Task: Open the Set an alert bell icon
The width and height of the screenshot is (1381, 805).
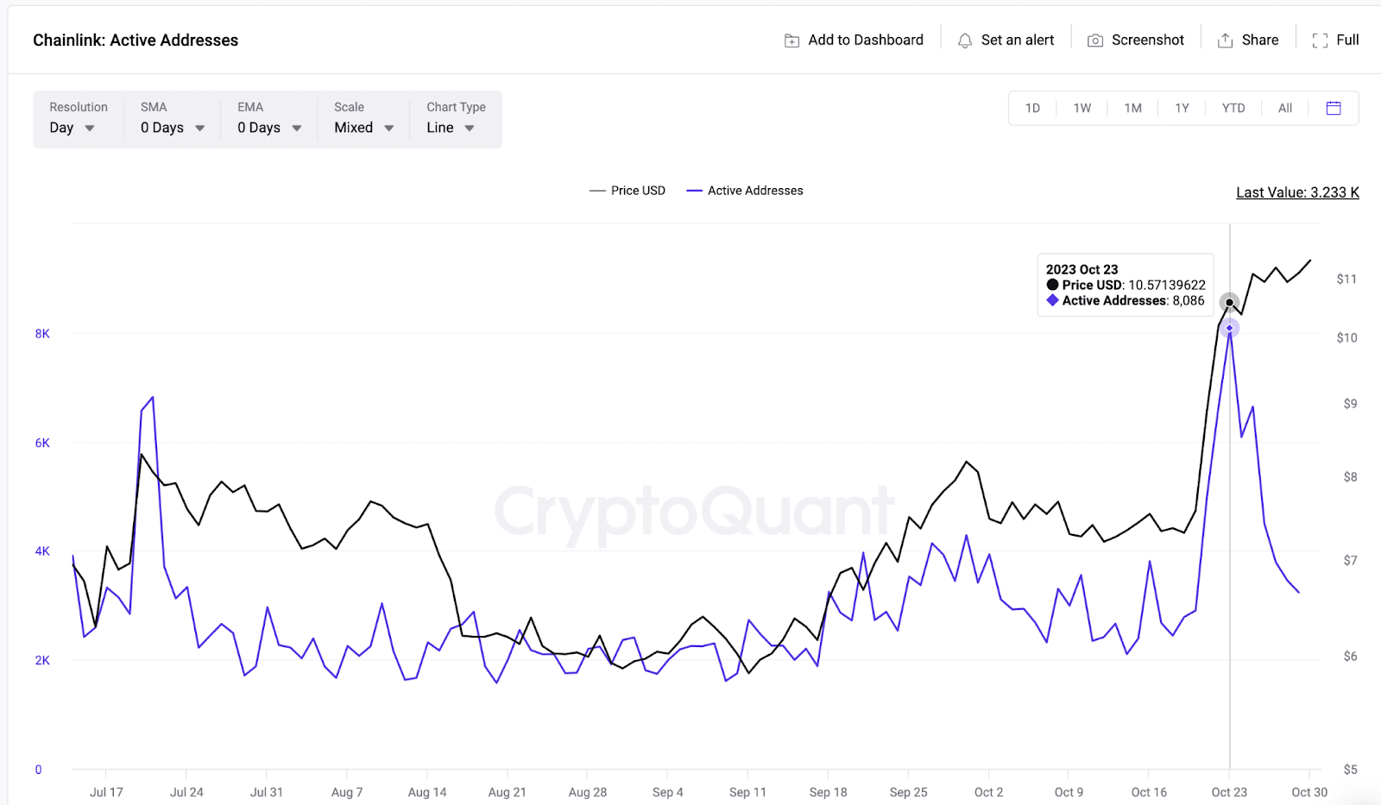Action: (x=963, y=40)
